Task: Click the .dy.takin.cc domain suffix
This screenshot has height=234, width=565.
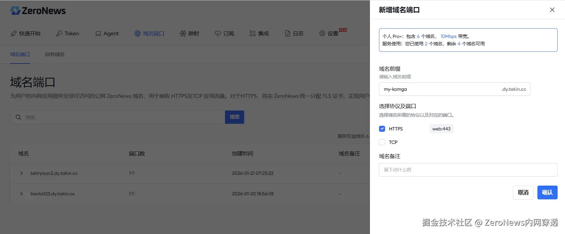Action: tap(514, 89)
